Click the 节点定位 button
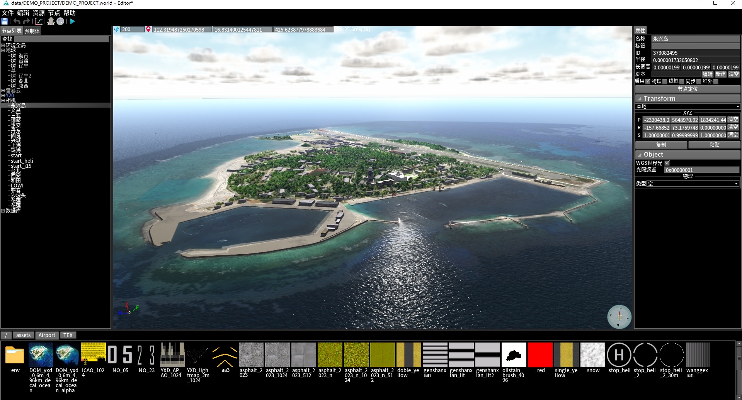 tap(688, 89)
